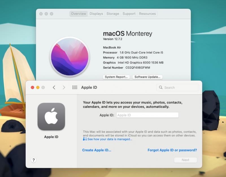Click the Next button

(186, 160)
